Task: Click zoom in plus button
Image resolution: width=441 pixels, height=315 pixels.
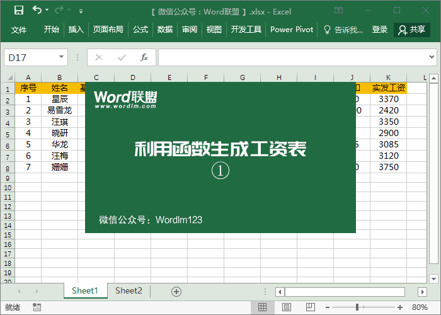Action: point(400,307)
